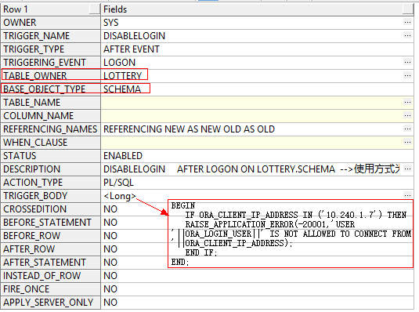The width and height of the screenshot is (419, 312).
Task: Select the COLUMN_NAME row label
Action: [x=50, y=116]
